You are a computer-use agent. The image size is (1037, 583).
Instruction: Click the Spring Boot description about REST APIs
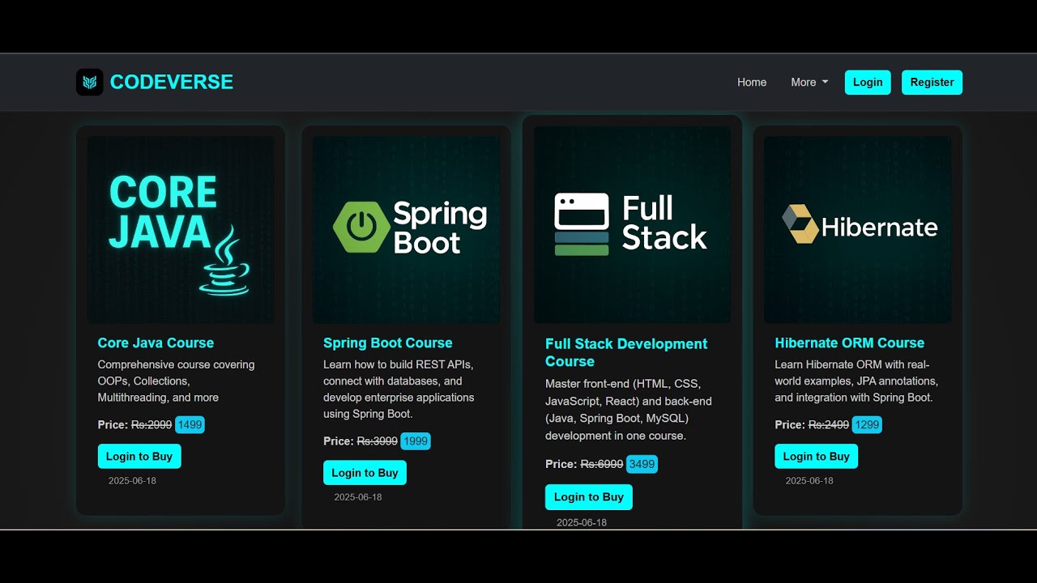click(x=399, y=389)
